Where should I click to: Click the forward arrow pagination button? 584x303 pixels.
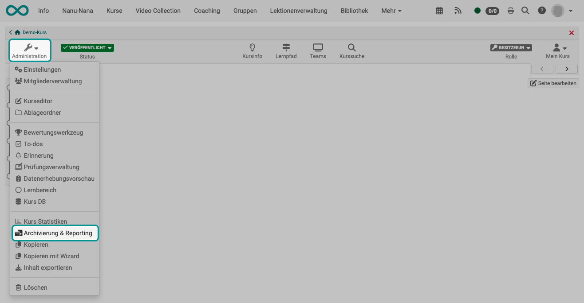(x=567, y=69)
